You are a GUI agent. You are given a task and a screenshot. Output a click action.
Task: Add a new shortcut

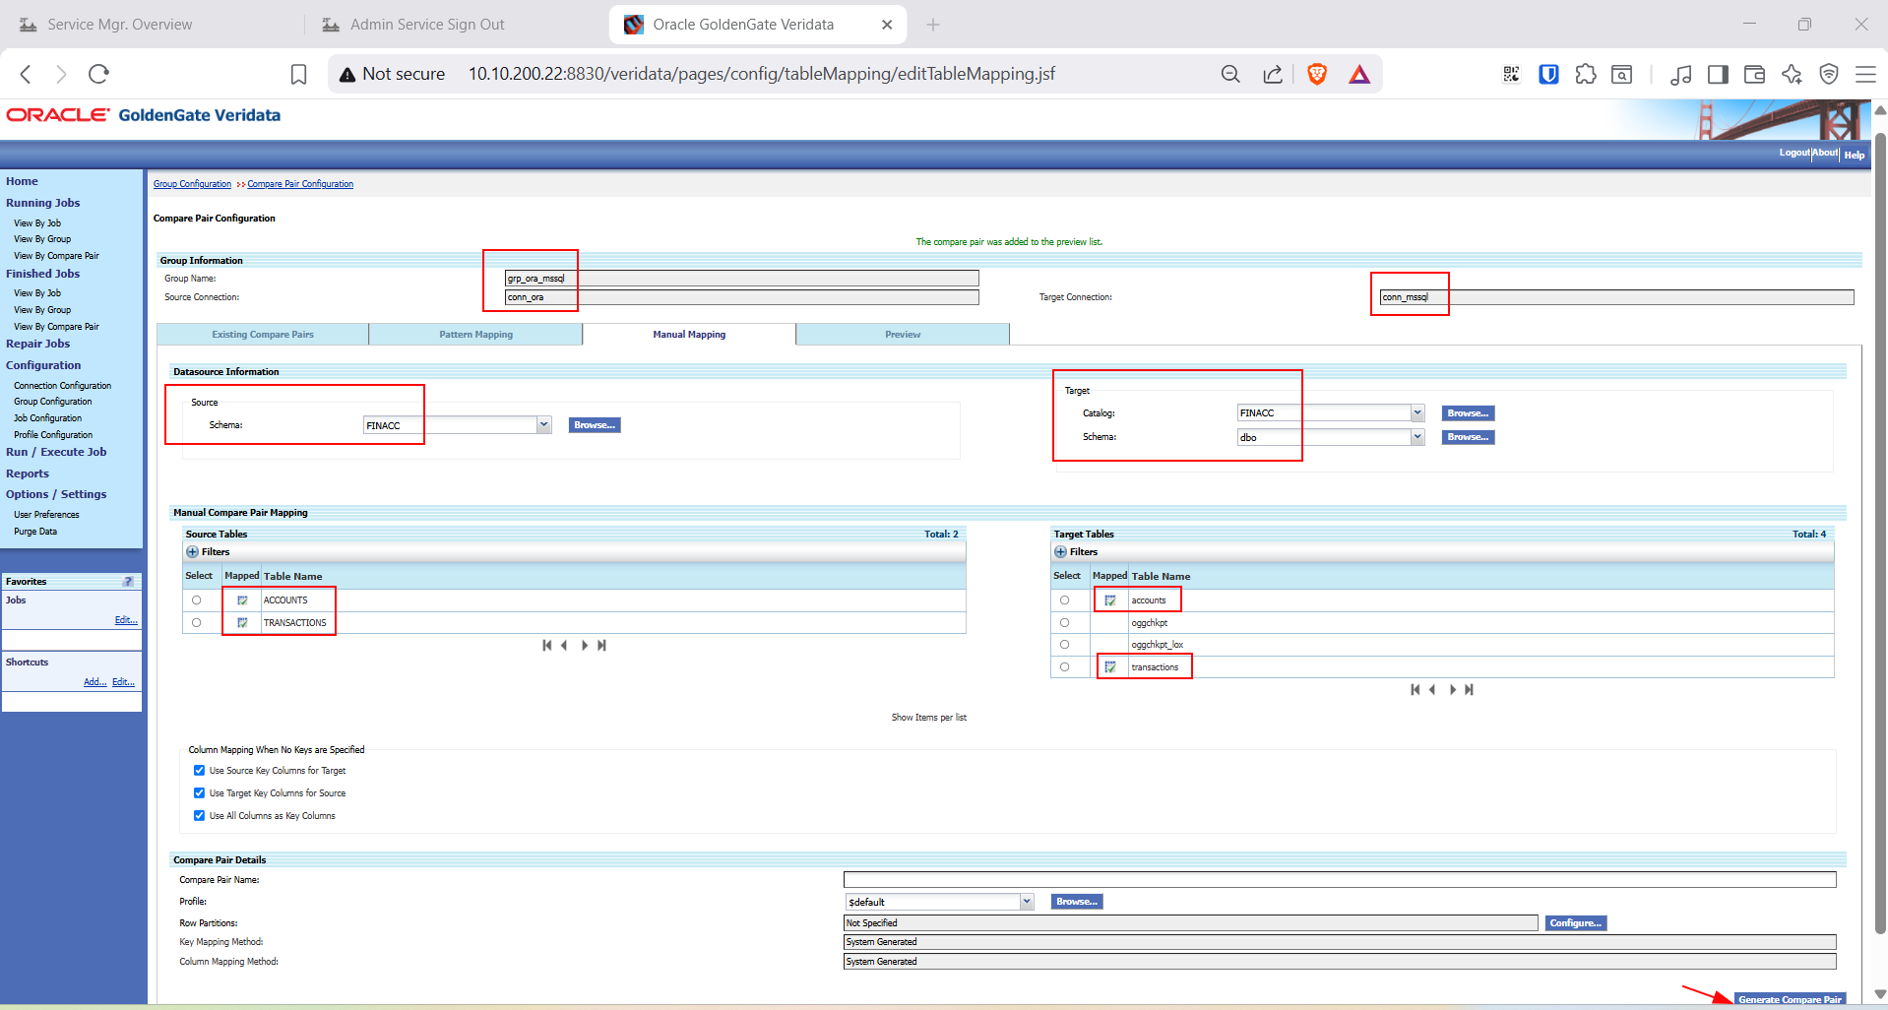[94, 682]
